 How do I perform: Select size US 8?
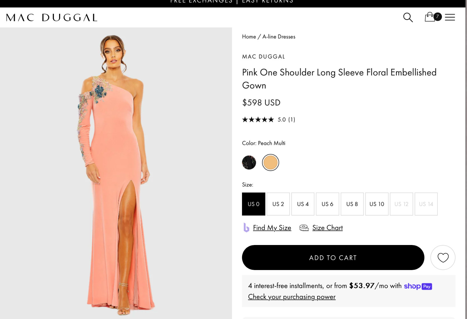click(x=352, y=204)
